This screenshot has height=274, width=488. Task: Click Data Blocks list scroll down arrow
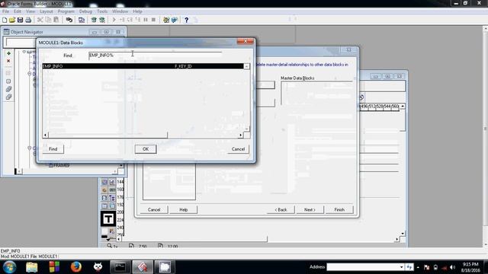click(246, 129)
